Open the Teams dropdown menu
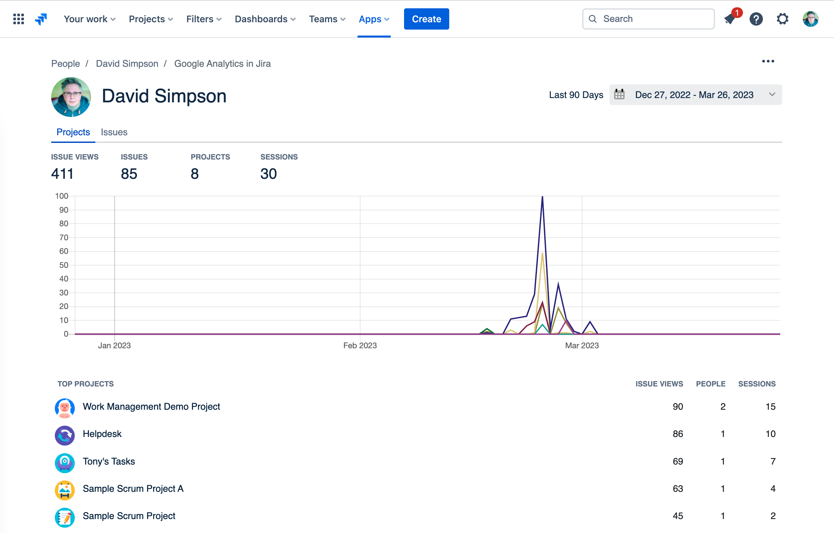The image size is (834, 533). click(327, 19)
